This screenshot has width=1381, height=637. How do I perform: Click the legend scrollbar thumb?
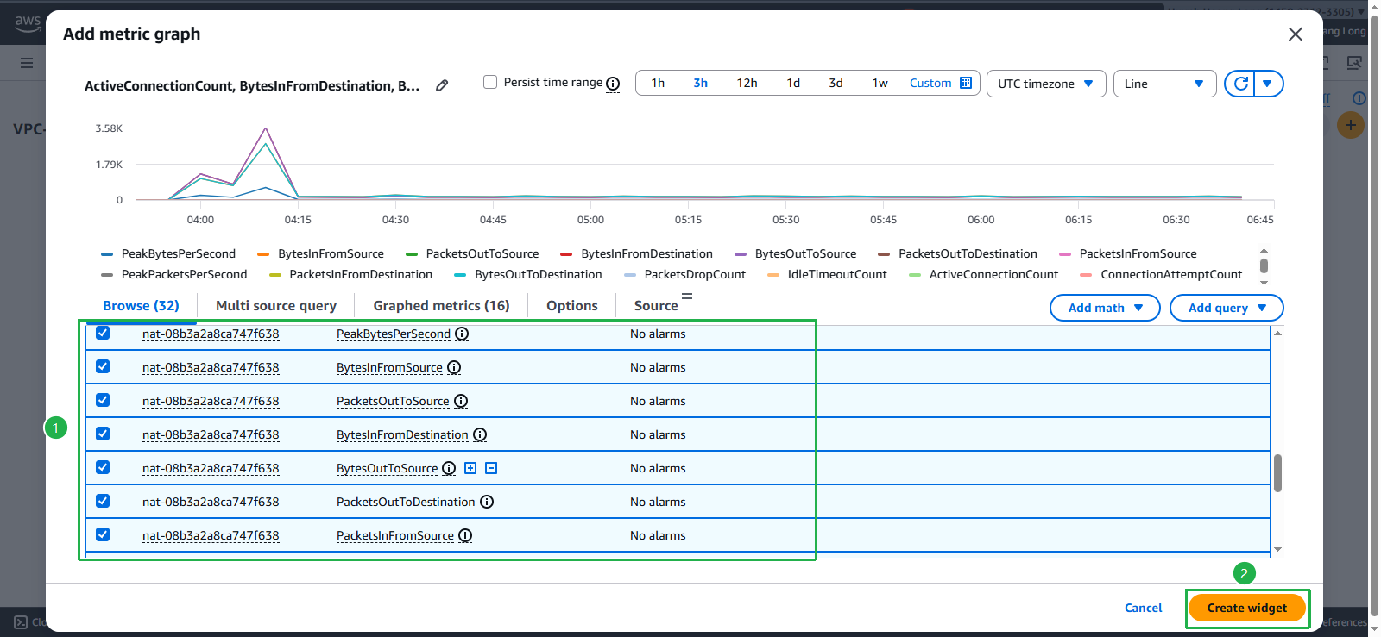click(x=1264, y=265)
